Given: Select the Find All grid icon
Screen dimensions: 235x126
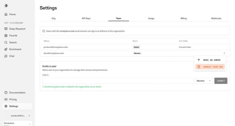Looking at the screenshot, I should coord(6,36).
